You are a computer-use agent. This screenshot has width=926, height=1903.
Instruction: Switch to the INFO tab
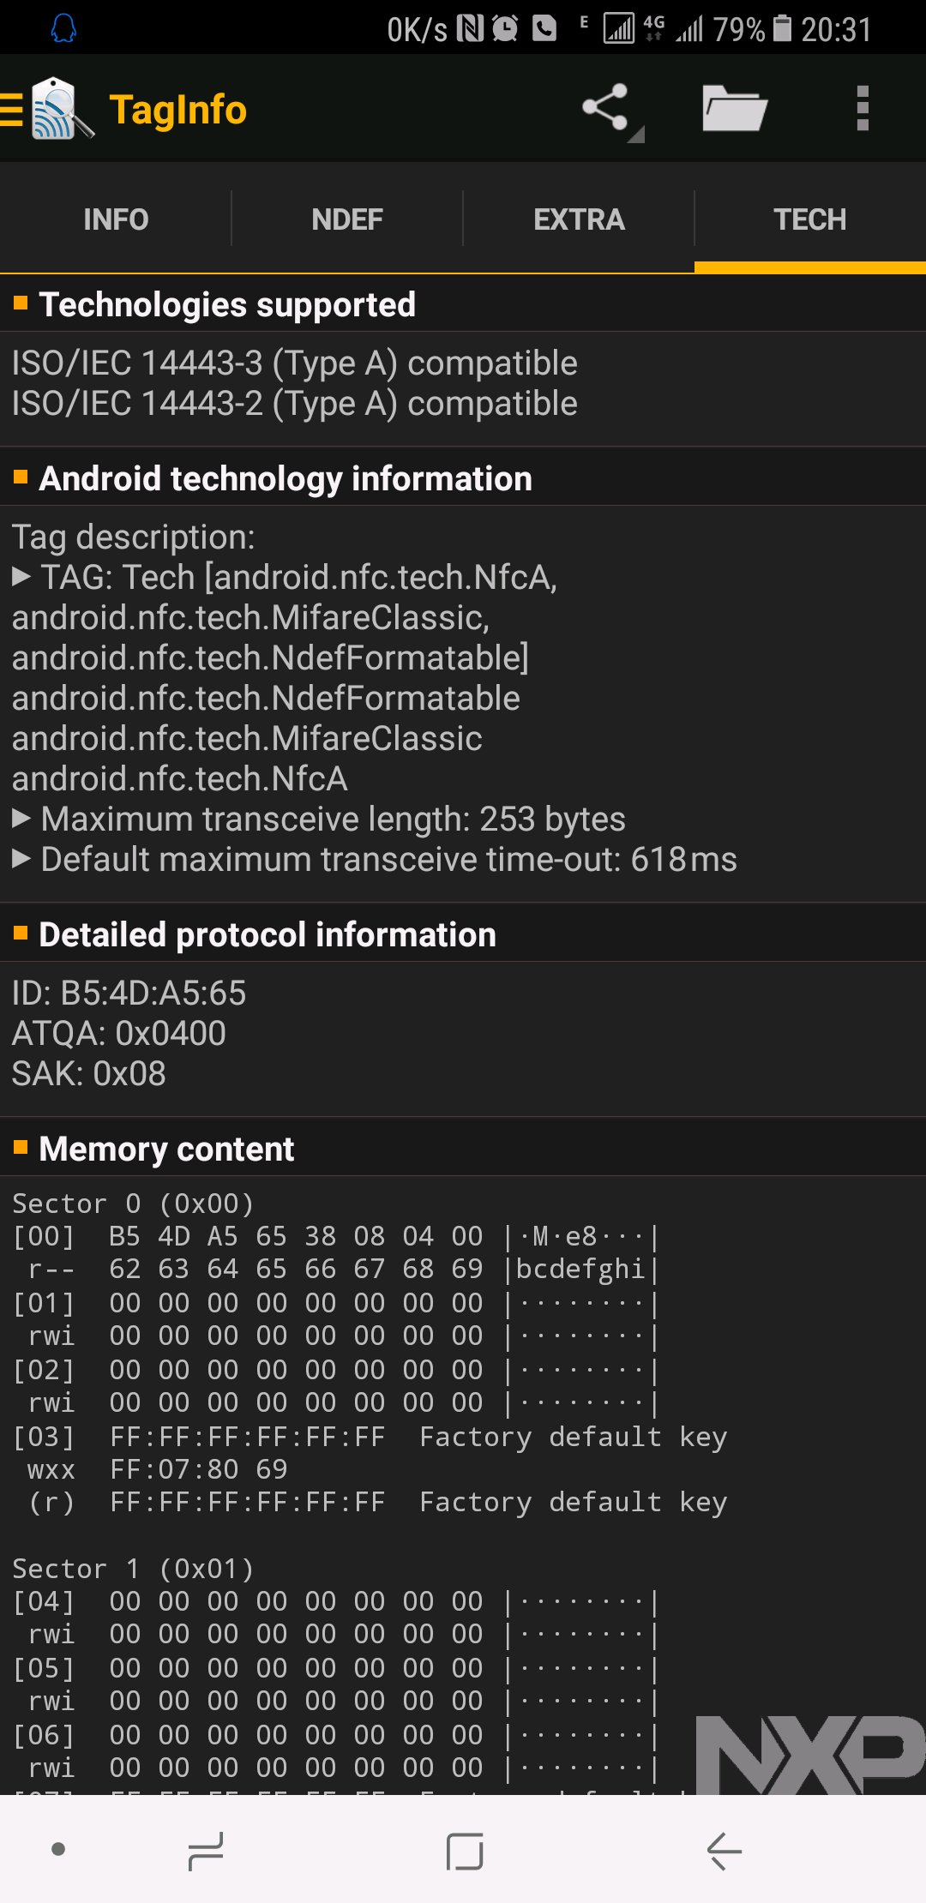point(116,219)
